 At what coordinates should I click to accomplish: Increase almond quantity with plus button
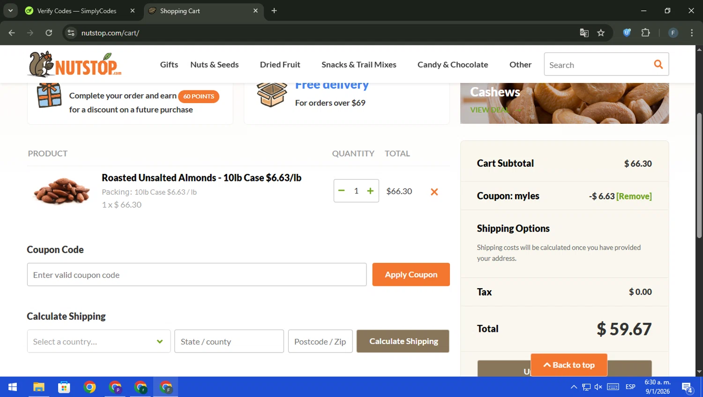(x=370, y=191)
